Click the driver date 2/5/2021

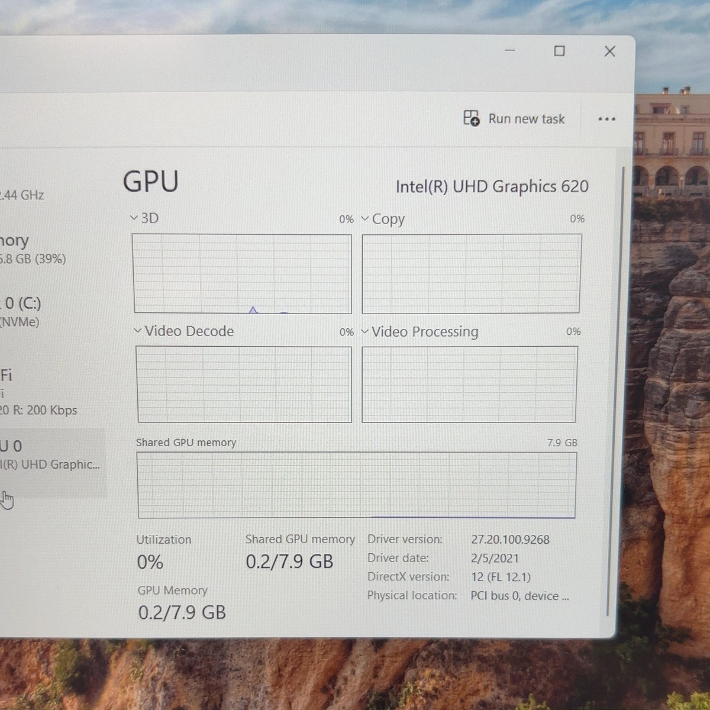pos(495,558)
